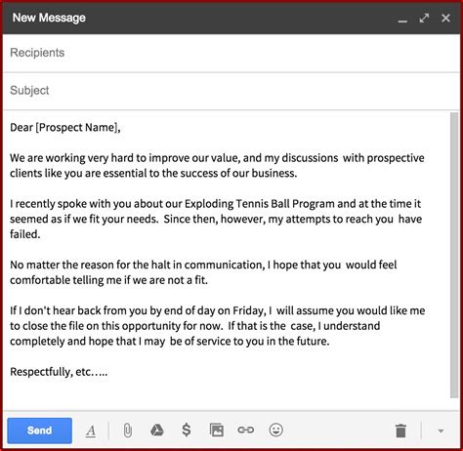This screenshot has width=463, height=451.
Task: Click the Recipients field
Action: [231, 53]
